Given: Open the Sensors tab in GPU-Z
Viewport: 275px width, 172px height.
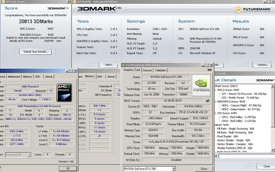Looking at the screenshot, I should tap(147, 70).
